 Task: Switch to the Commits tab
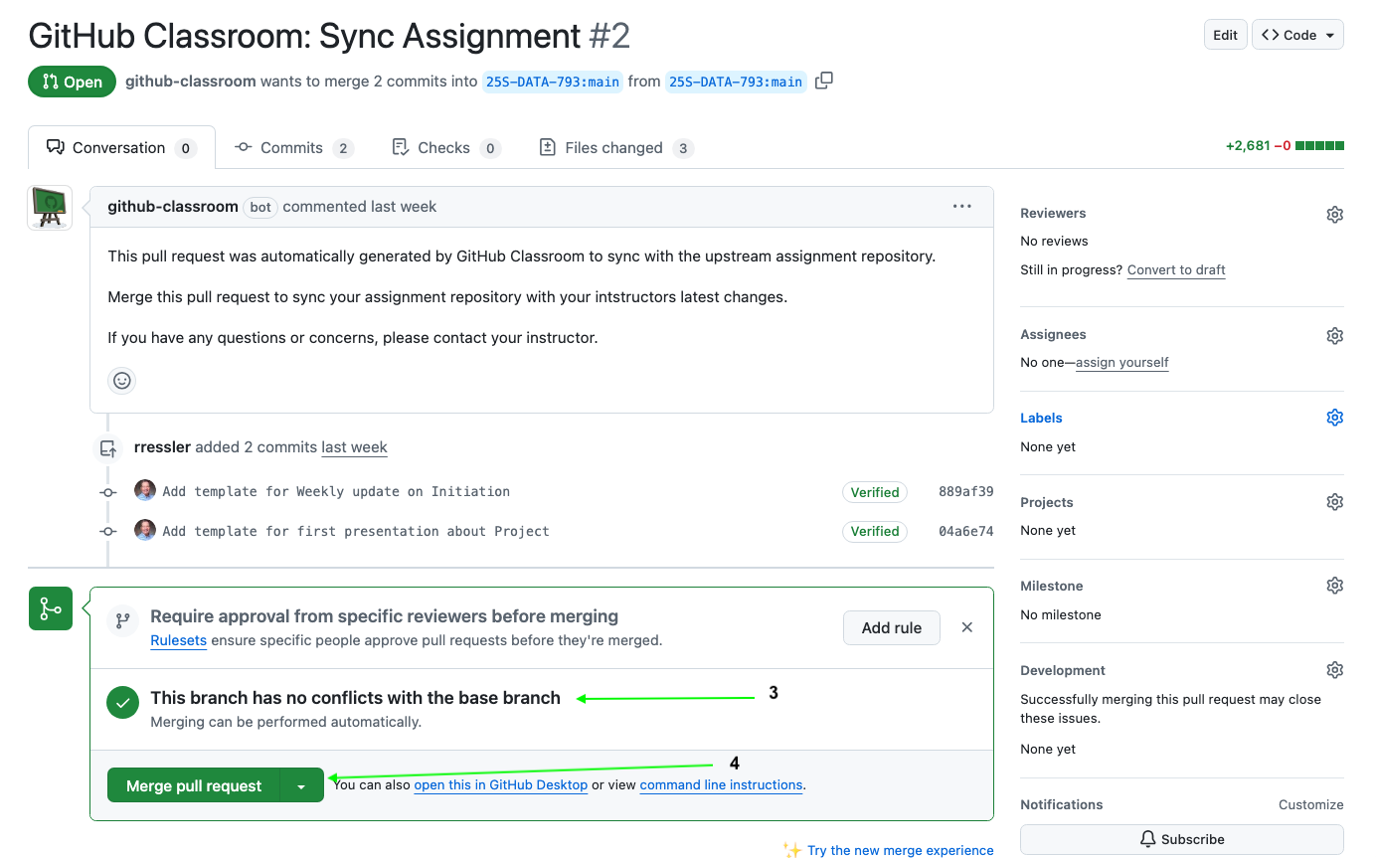[294, 147]
